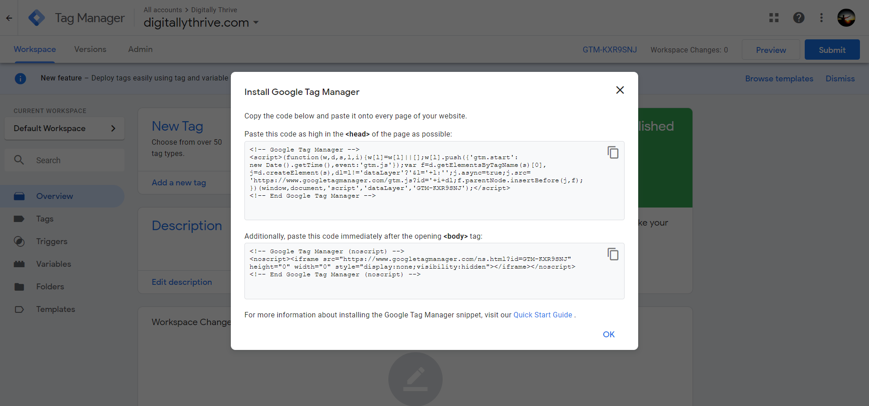This screenshot has width=869, height=406.
Task: Click the info icon in the new feature banner
Action: (x=20, y=79)
